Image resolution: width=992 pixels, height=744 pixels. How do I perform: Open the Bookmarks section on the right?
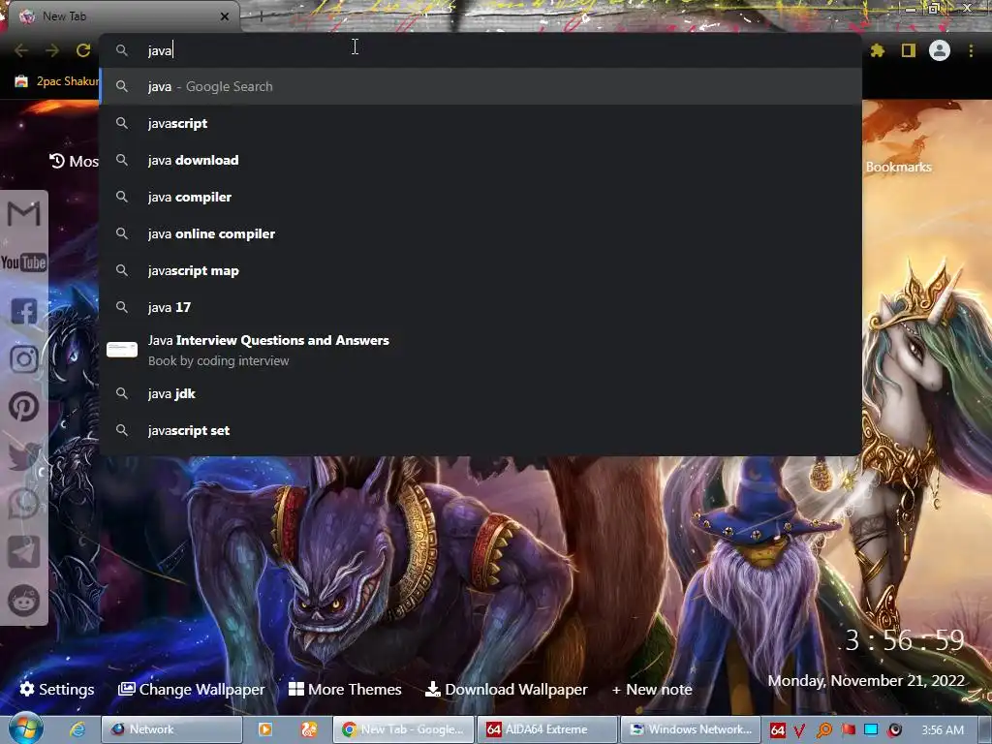coord(898,167)
